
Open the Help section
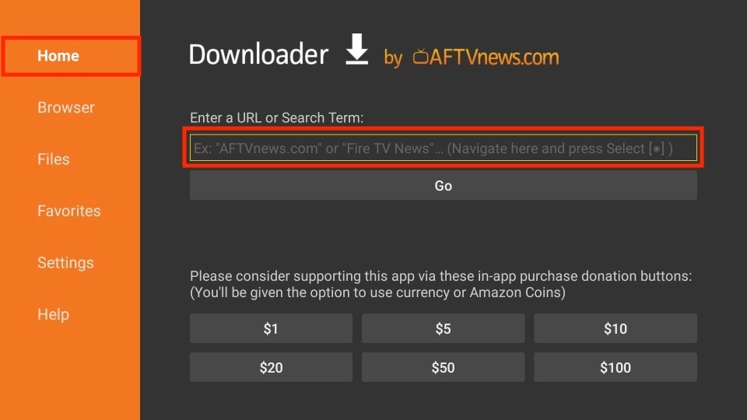click(54, 314)
